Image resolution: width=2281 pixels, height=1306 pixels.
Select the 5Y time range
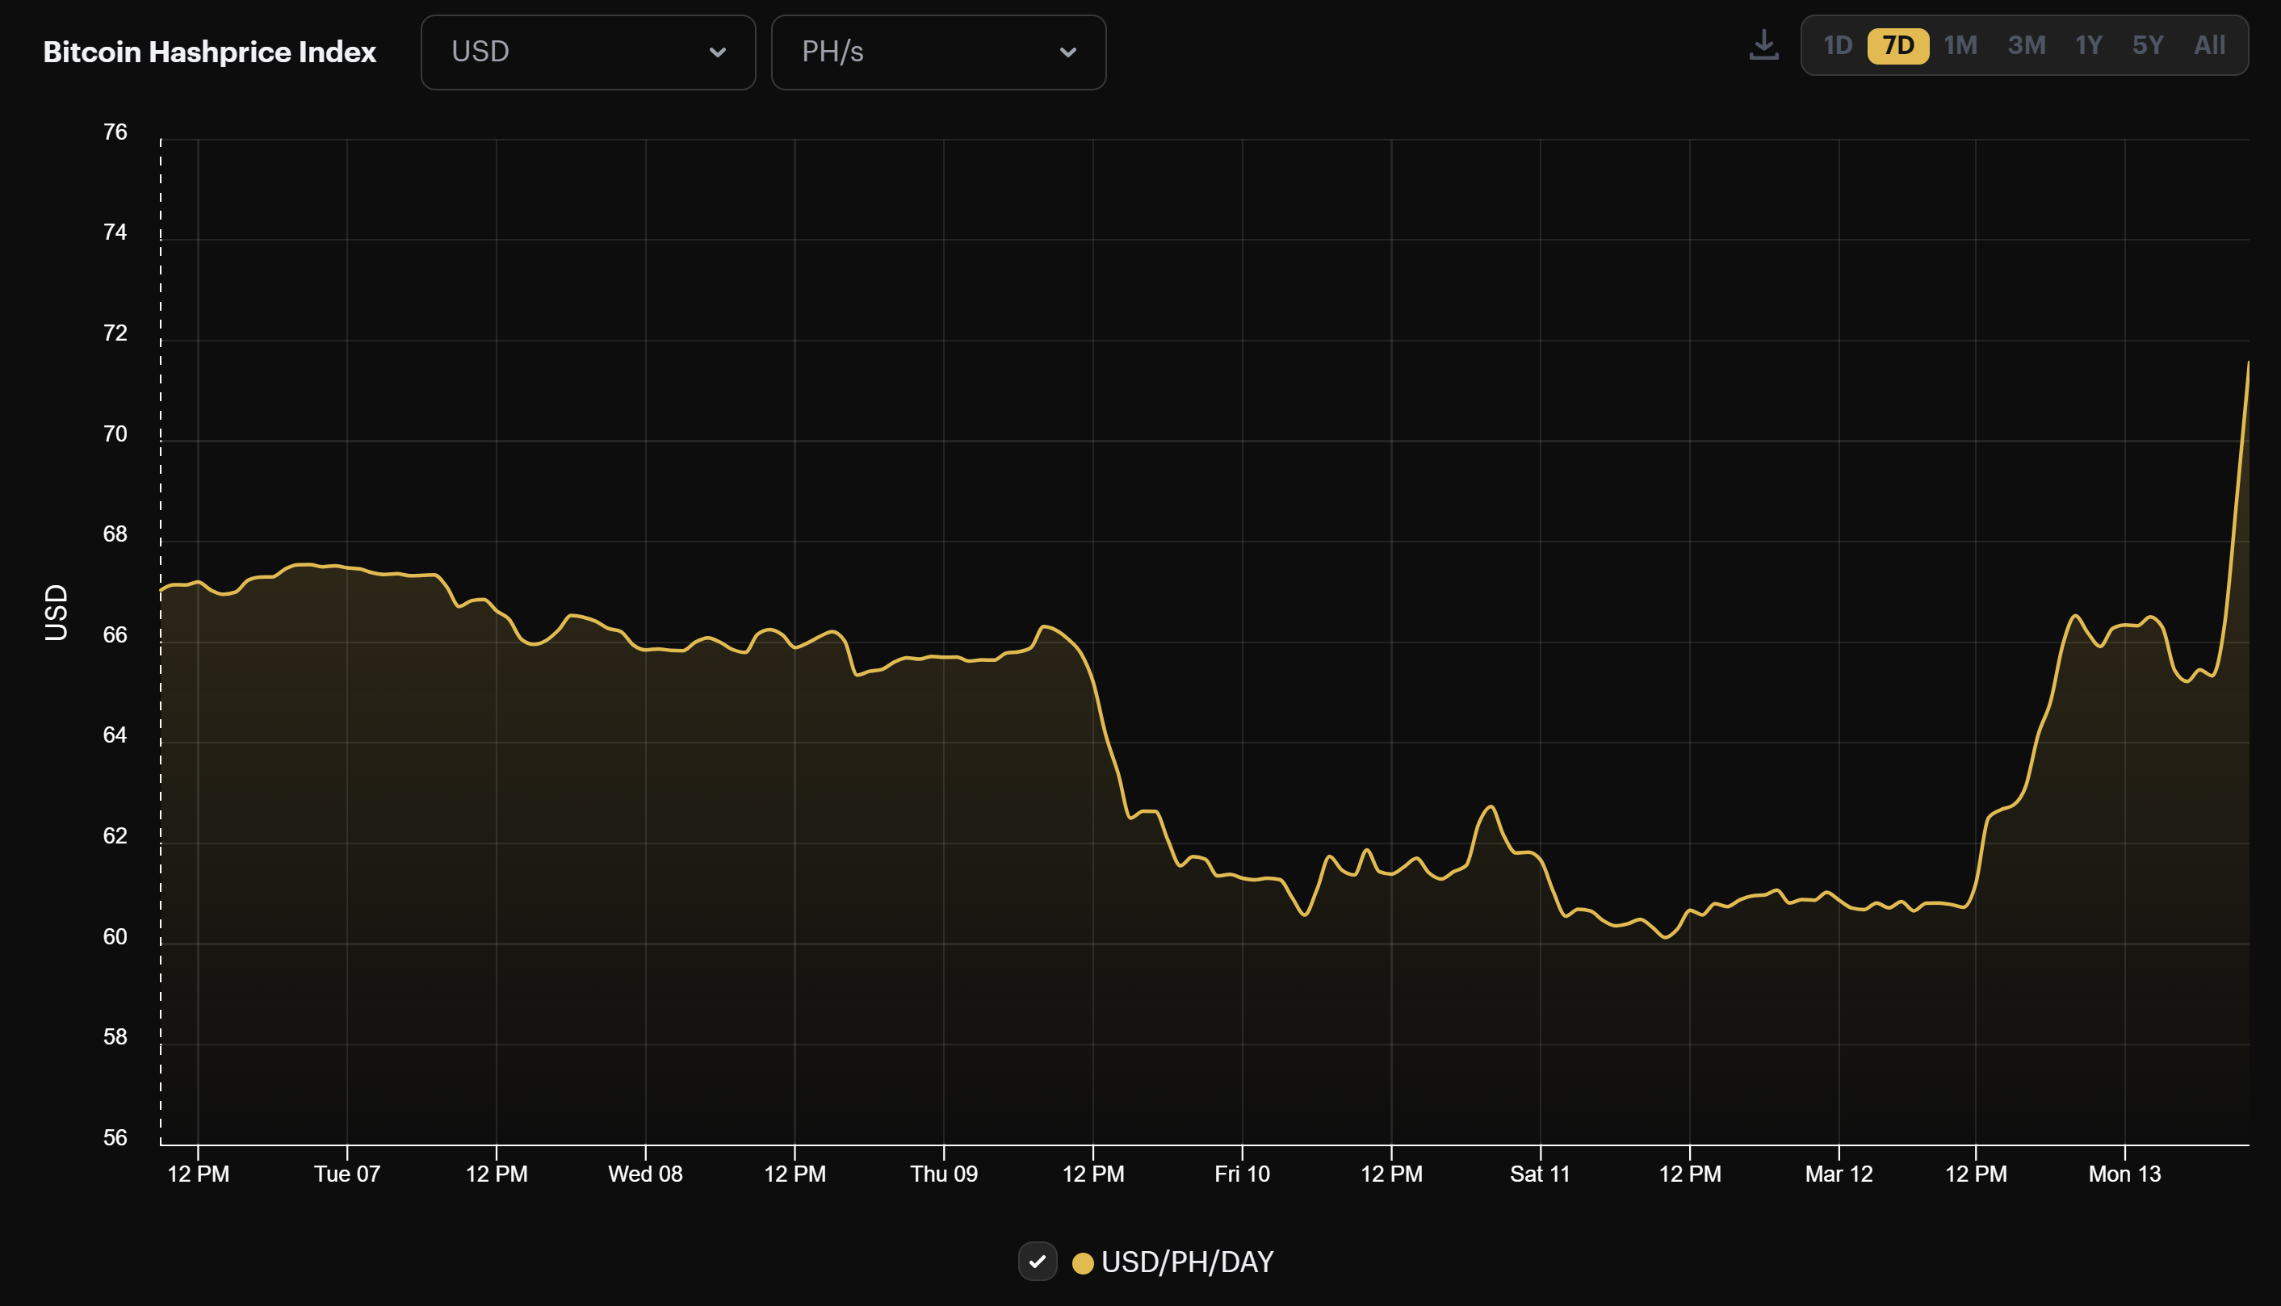[x=2147, y=46]
